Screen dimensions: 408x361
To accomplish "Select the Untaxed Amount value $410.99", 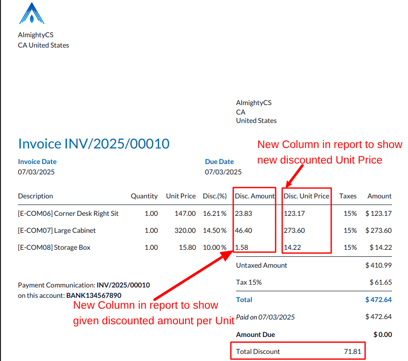I will pyautogui.click(x=378, y=265).
